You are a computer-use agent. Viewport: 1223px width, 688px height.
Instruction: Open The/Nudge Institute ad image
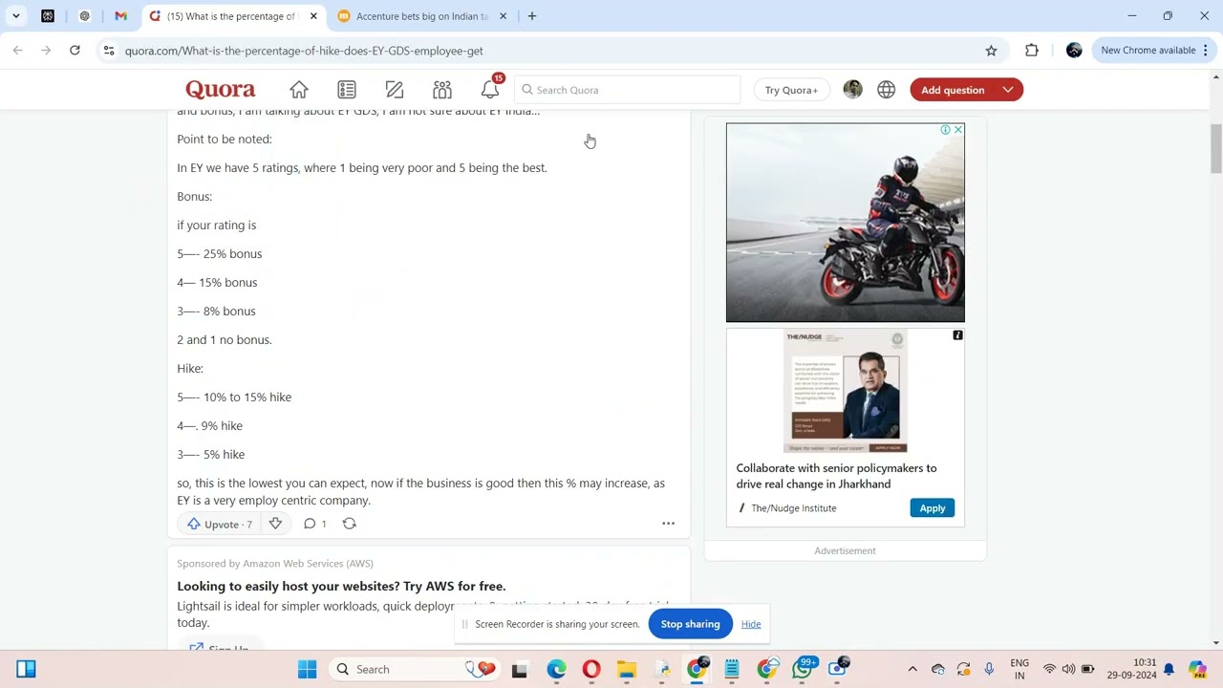[x=846, y=391]
